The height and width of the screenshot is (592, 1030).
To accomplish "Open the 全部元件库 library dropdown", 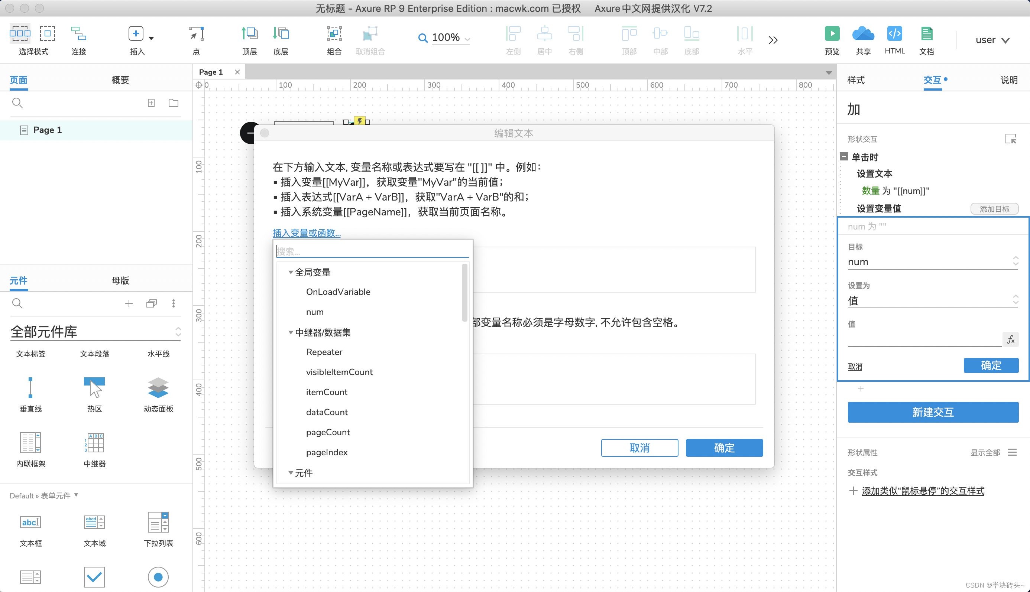I will 178,332.
